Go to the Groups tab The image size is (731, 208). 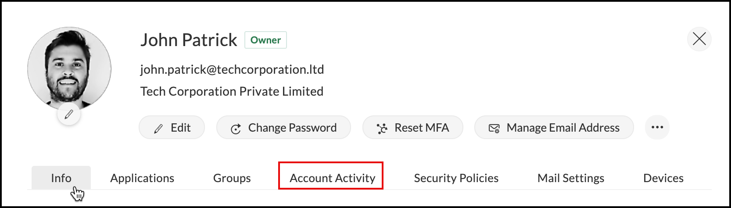click(x=232, y=178)
